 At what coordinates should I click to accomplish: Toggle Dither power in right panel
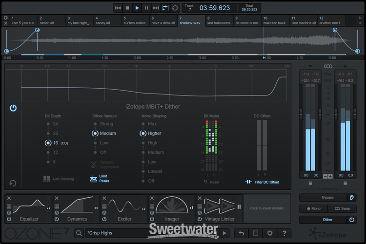[x=352, y=220]
